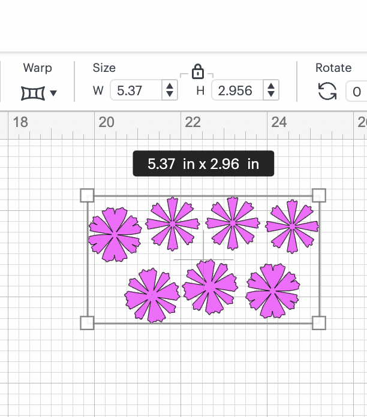Screen dimensions: 367x417
Task: Click the bottom-left selection handle
Action: click(87, 323)
